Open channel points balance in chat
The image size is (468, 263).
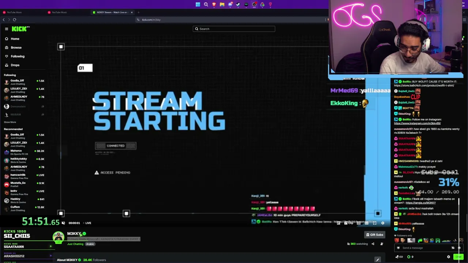point(399,257)
